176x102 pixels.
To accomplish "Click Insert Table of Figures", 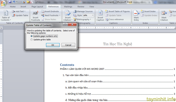I will click(x=117, y=11).
